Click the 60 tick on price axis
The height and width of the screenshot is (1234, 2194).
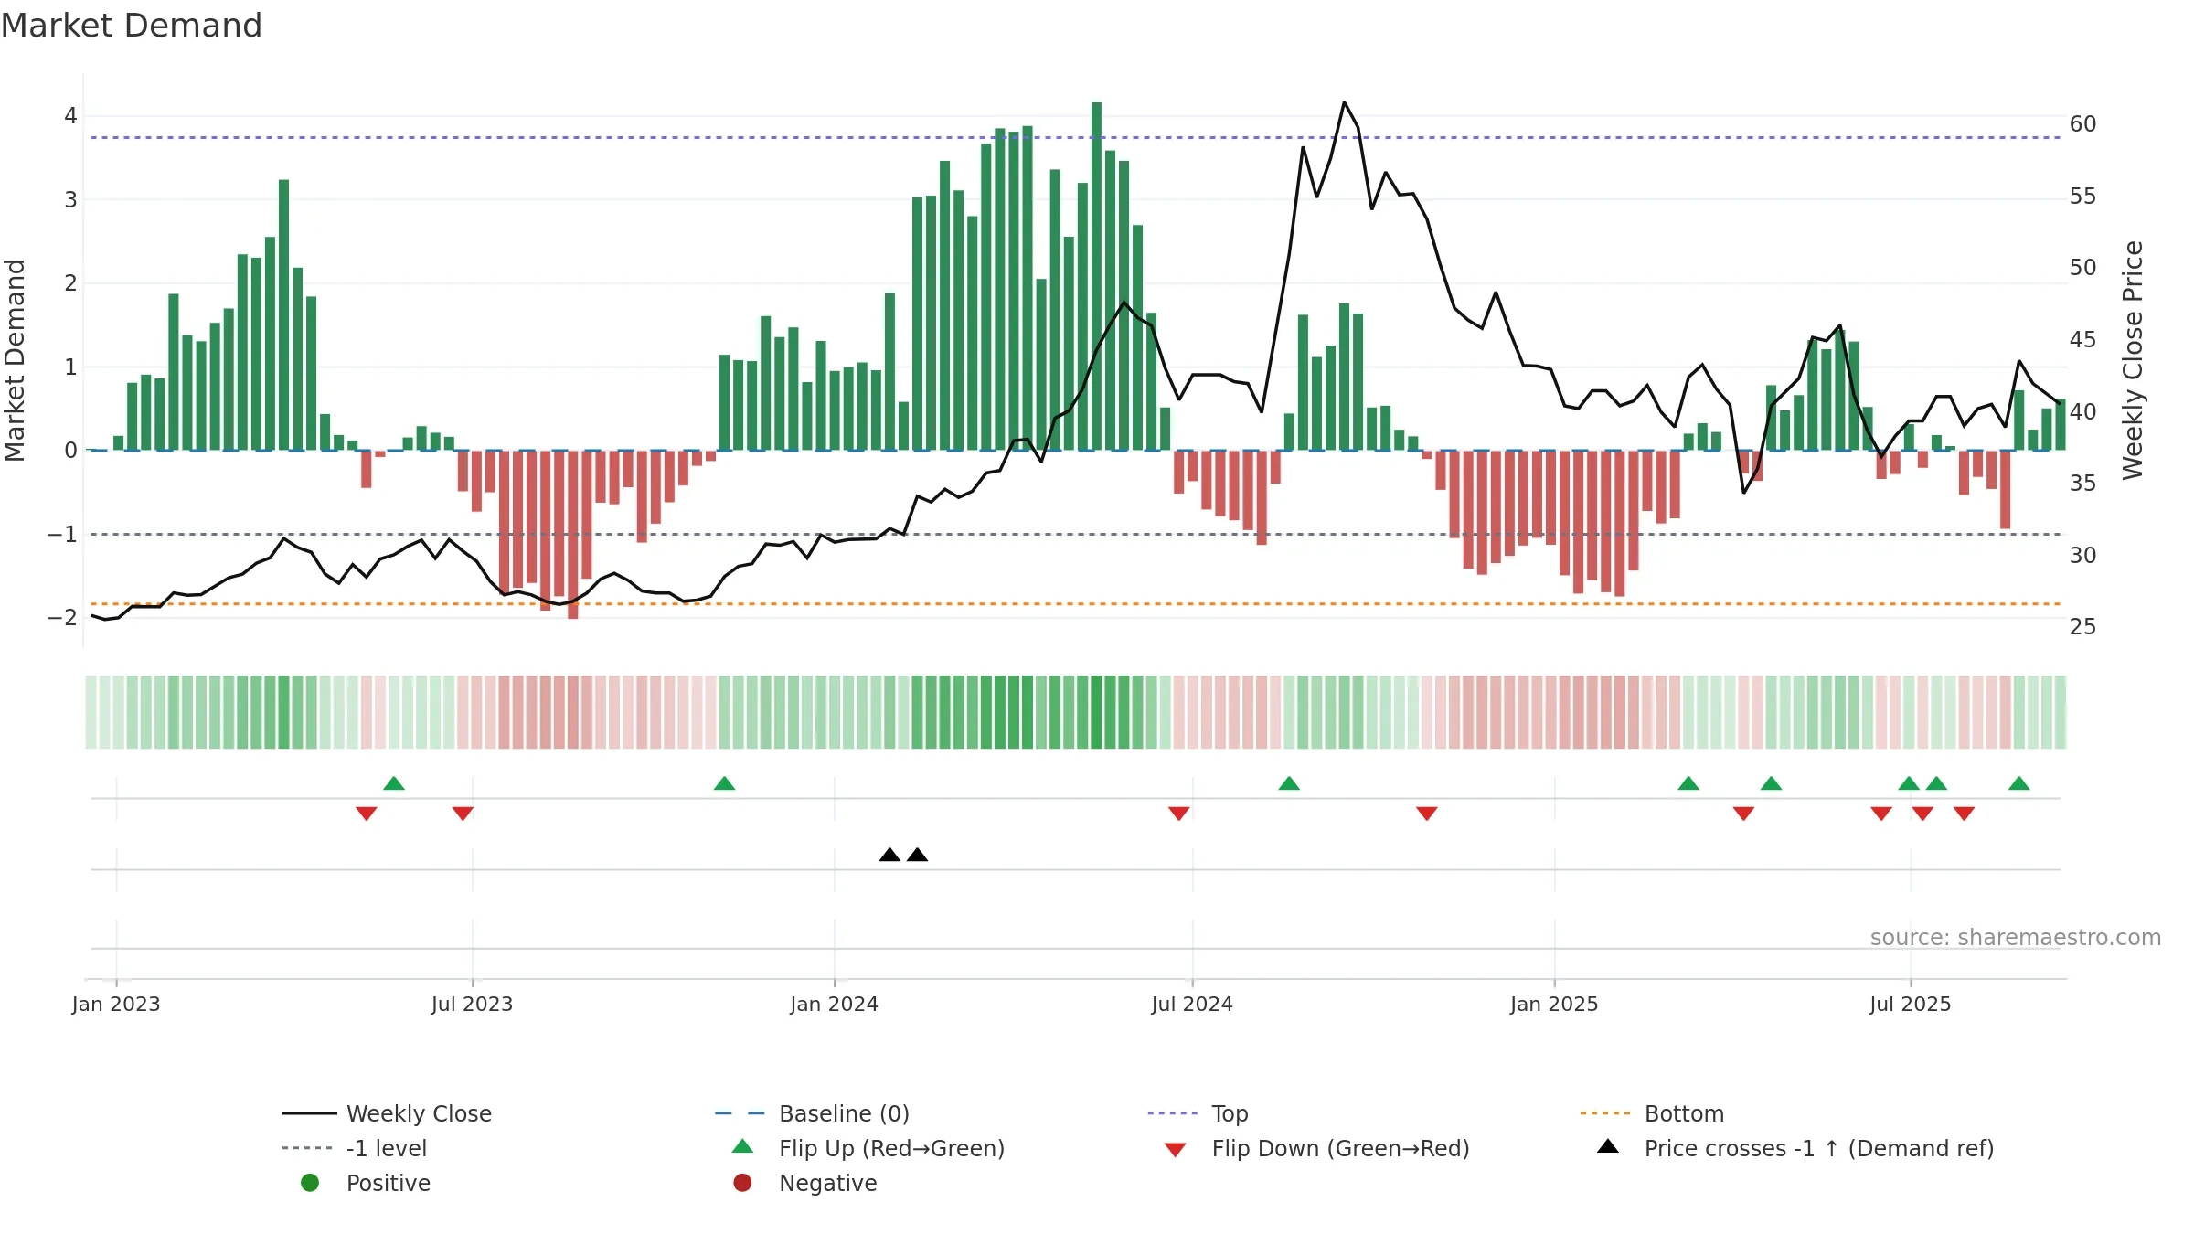tap(2082, 124)
